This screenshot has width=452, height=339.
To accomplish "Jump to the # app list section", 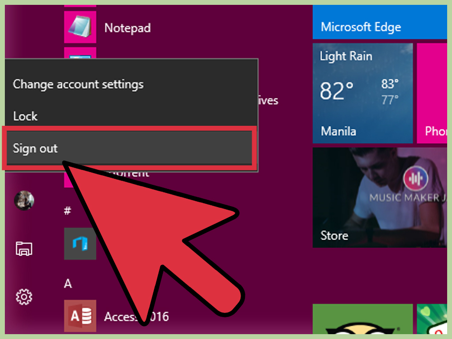I will tap(68, 211).
